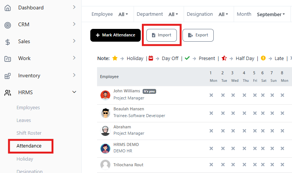Click the Dashboard home icon
Viewport: 292px width, 173px height.
(x=8, y=8)
